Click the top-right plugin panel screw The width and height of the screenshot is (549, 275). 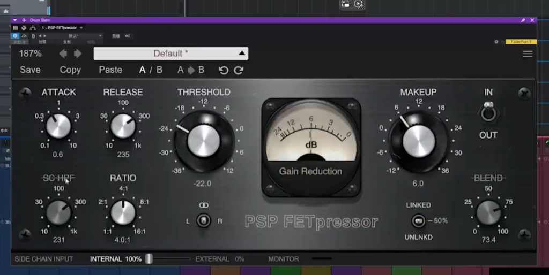tap(524, 94)
